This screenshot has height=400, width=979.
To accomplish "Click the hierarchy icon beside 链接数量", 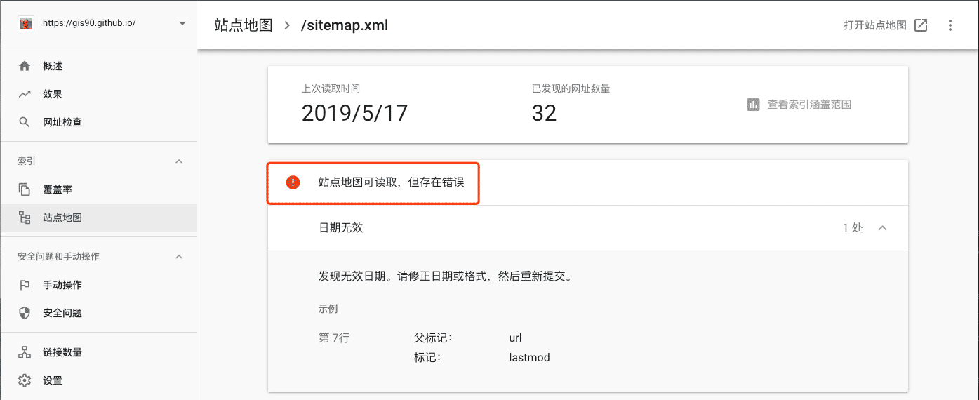I will click(x=25, y=352).
